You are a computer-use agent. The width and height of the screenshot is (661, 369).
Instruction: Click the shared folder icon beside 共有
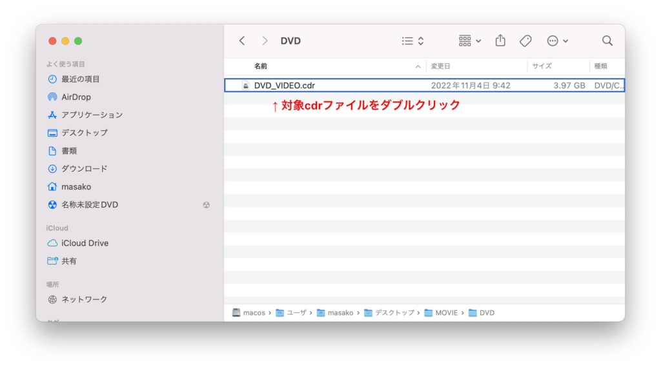tap(52, 261)
